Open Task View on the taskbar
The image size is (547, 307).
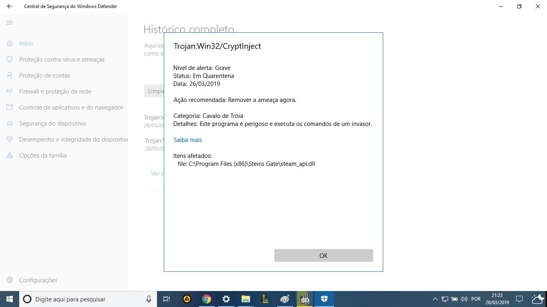[167, 299]
